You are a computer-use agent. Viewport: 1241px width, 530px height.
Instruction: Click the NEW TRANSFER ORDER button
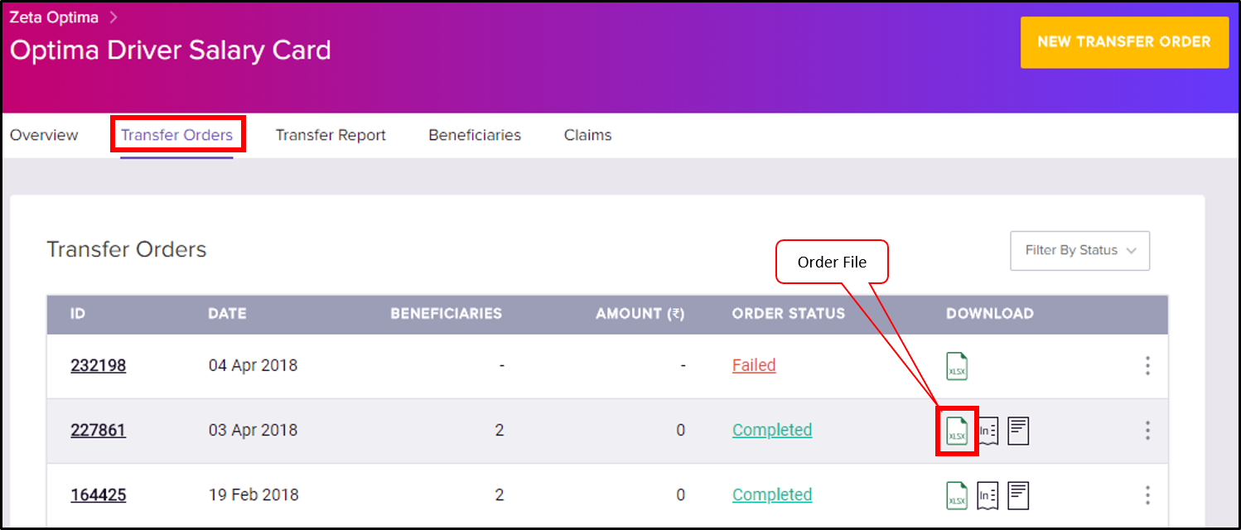1124,42
